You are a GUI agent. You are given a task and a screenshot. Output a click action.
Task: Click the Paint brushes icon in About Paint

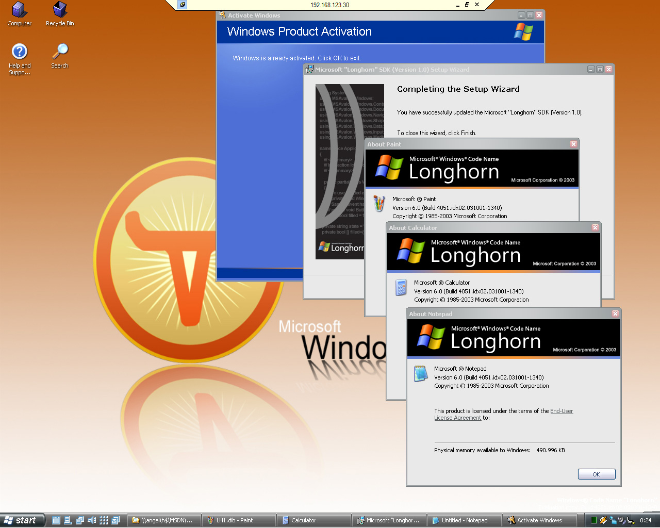(379, 204)
